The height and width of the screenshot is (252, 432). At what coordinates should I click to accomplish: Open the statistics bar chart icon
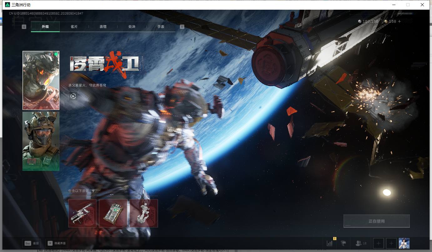[330, 243]
